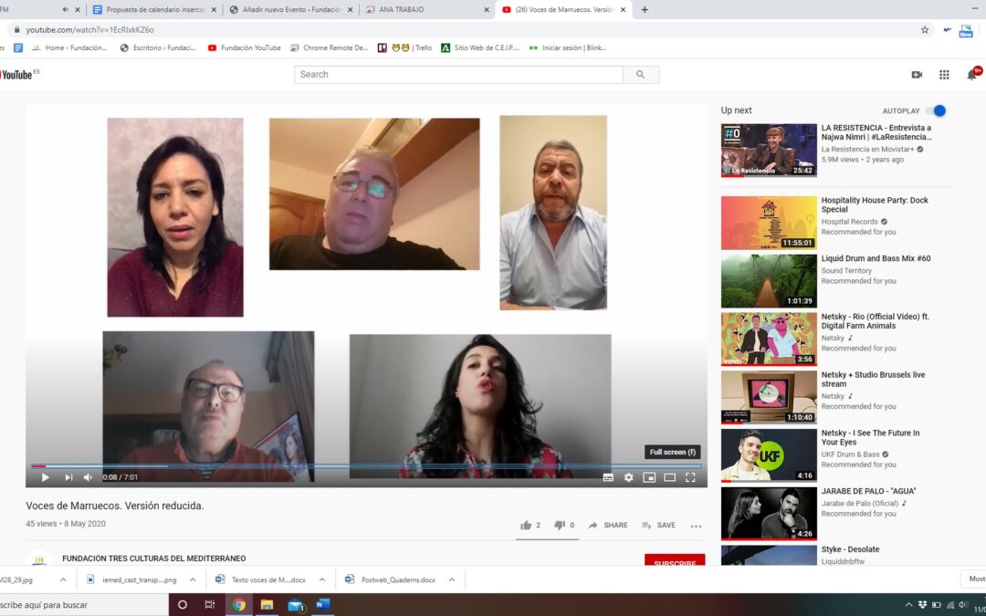Image resolution: width=986 pixels, height=616 pixels.
Task: Expand options for Postweb_Quaderns.docx download
Action: [x=452, y=579]
